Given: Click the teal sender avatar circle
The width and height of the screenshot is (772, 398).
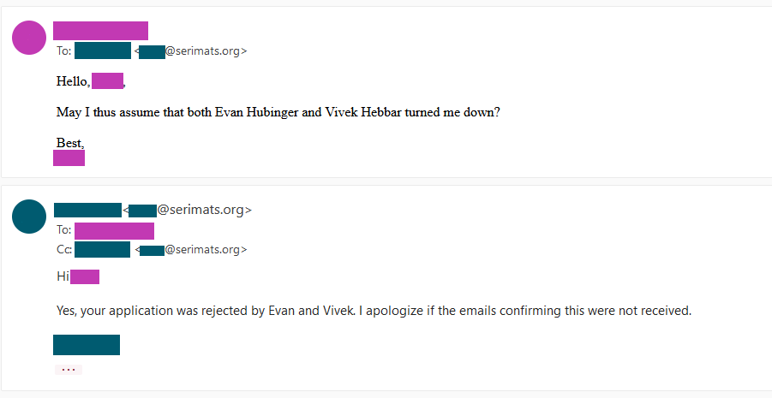Looking at the screenshot, I should [29, 216].
